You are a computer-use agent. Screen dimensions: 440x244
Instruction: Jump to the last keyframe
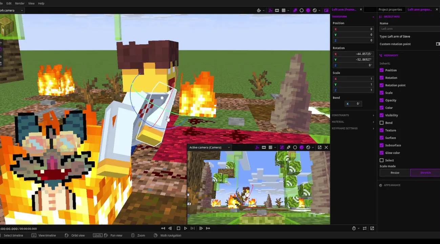(x=208, y=228)
